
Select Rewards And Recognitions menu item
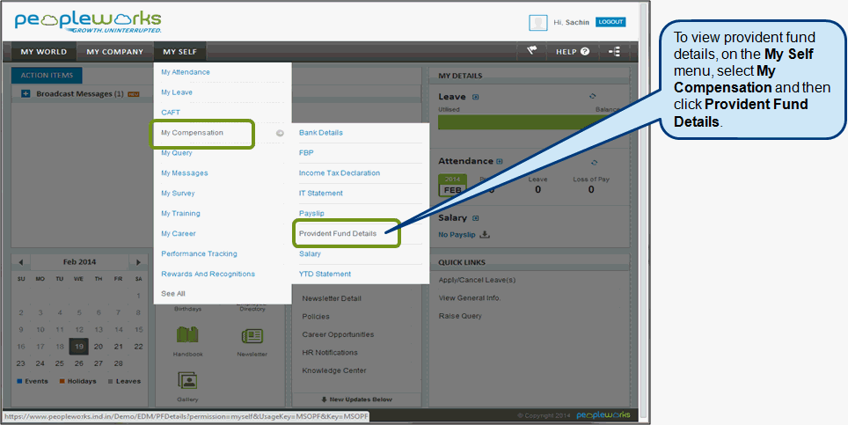(208, 274)
